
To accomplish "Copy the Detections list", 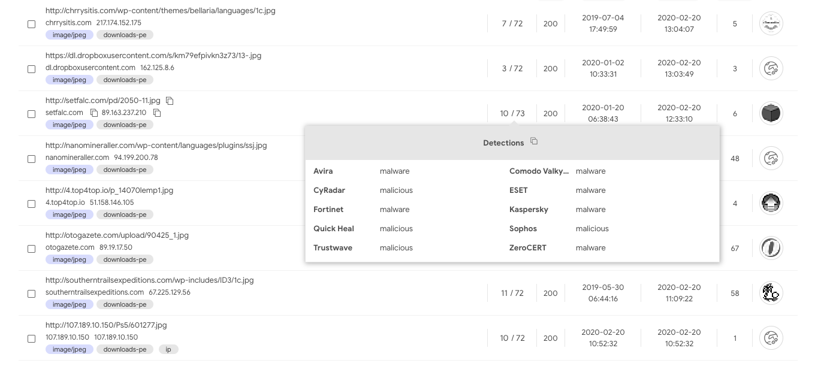I will [x=534, y=142].
